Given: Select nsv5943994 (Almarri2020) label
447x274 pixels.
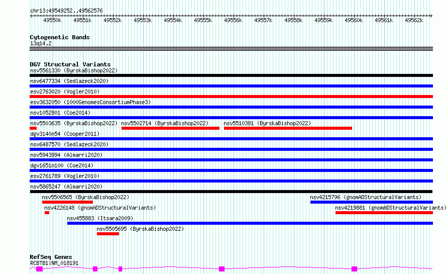Looking at the screenshot, I should coord(66,155).
